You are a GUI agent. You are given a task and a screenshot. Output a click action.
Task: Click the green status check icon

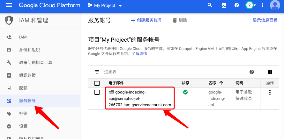coord(185,92)
